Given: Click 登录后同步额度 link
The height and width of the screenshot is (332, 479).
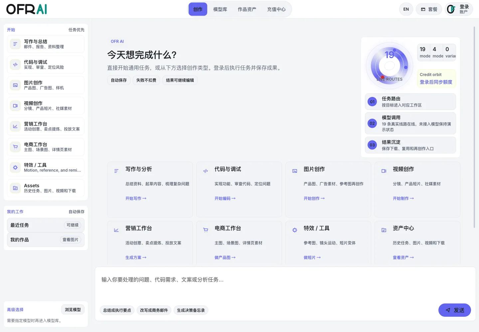Looking at the screenshot, I should (436, 82).
